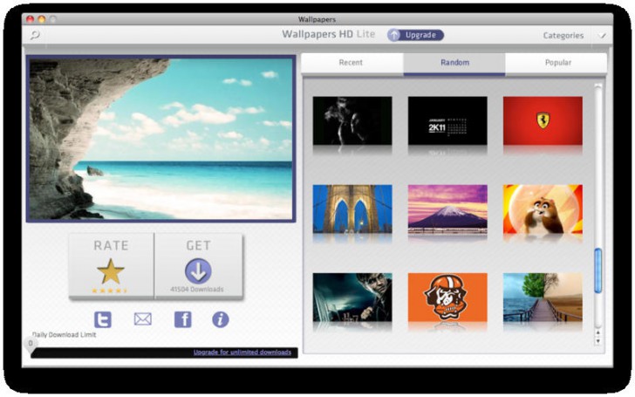The height and width of the screenshot is (397, 635).
Task: Select the Harry Potter wallpaper thumbnail
Action: pos(352,298)
